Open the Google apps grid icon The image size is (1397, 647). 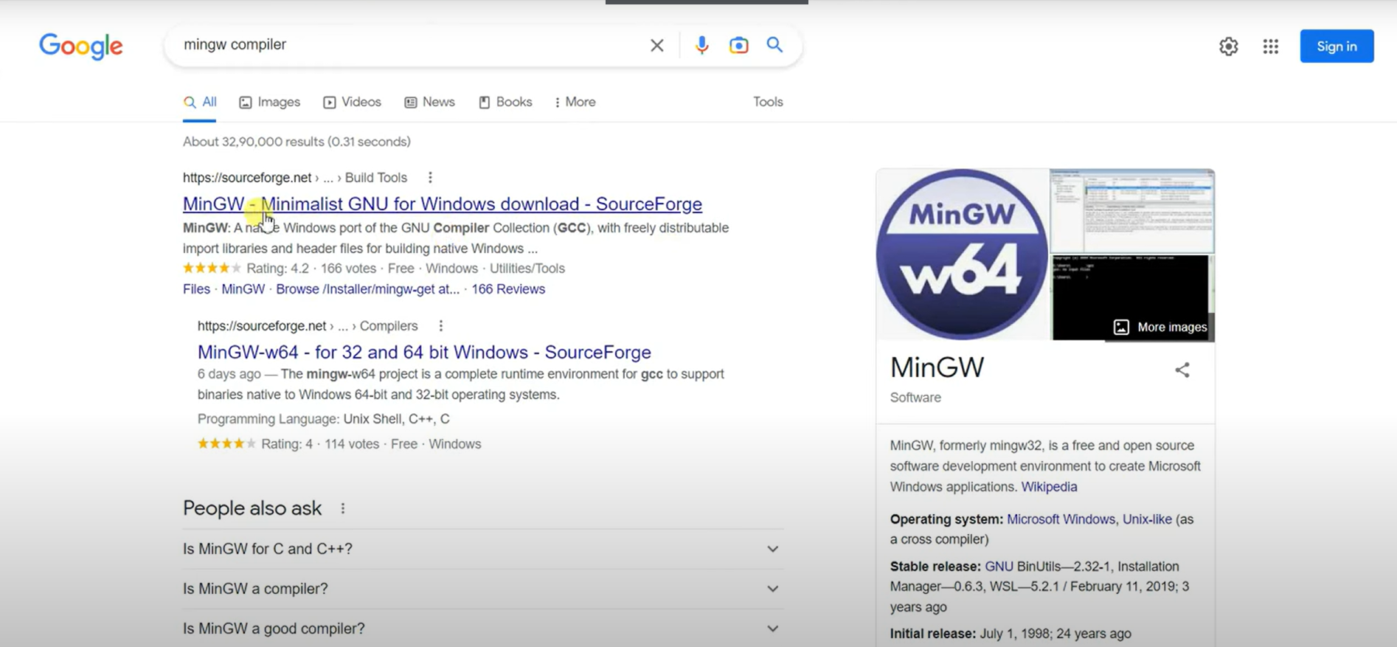point(1270,46)
